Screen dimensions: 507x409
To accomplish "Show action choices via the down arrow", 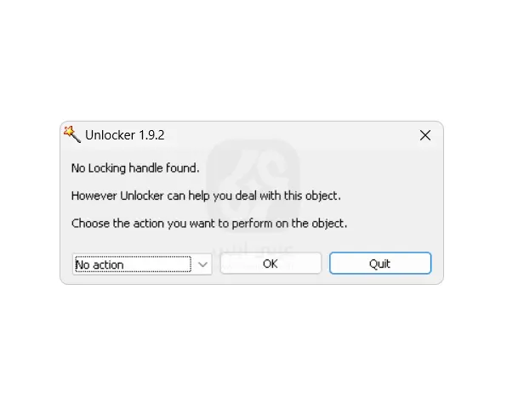I will [202, 264].
